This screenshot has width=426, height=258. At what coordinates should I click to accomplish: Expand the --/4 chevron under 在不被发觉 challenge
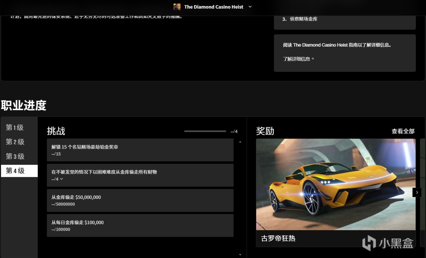(61, 179)
